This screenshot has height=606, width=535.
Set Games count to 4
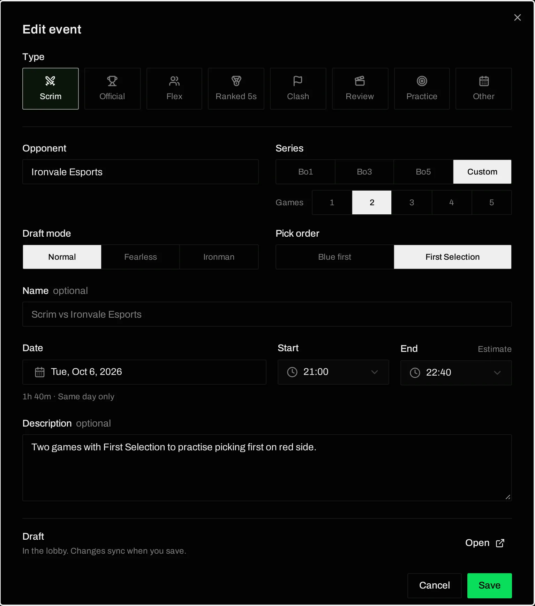click(x=452, y=202)
